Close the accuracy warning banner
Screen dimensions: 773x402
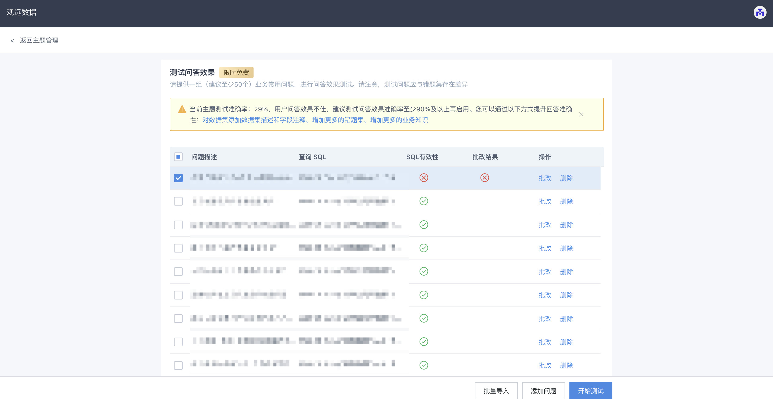[x=581, y=114]
